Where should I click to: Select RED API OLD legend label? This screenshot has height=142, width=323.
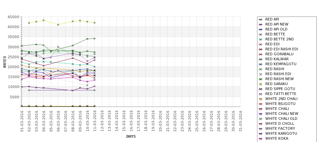(x=276, y=29)
